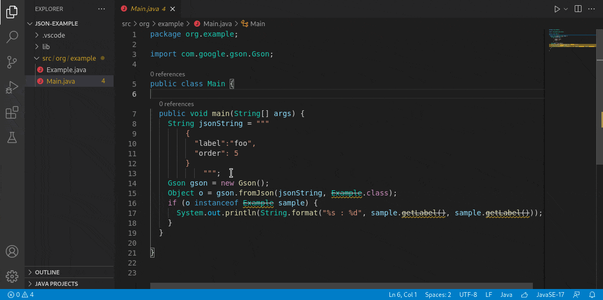
Task: Open notifications bell in status bar
Action: [592, 295]
